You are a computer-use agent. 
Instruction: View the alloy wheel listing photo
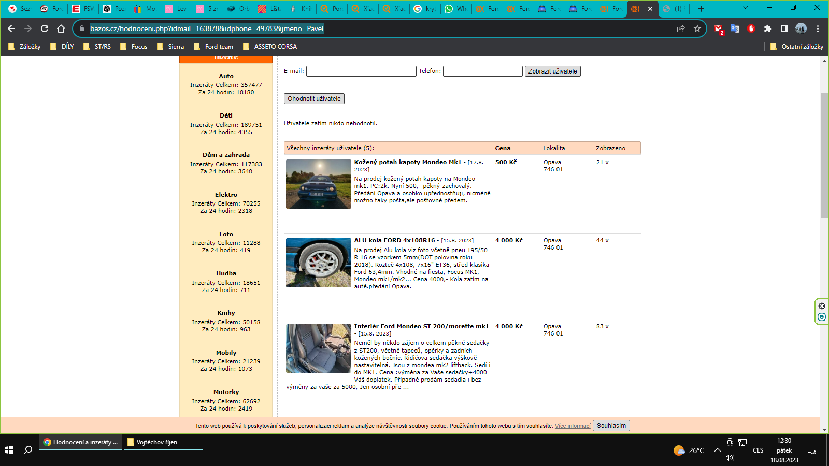(x=319, y=263)
